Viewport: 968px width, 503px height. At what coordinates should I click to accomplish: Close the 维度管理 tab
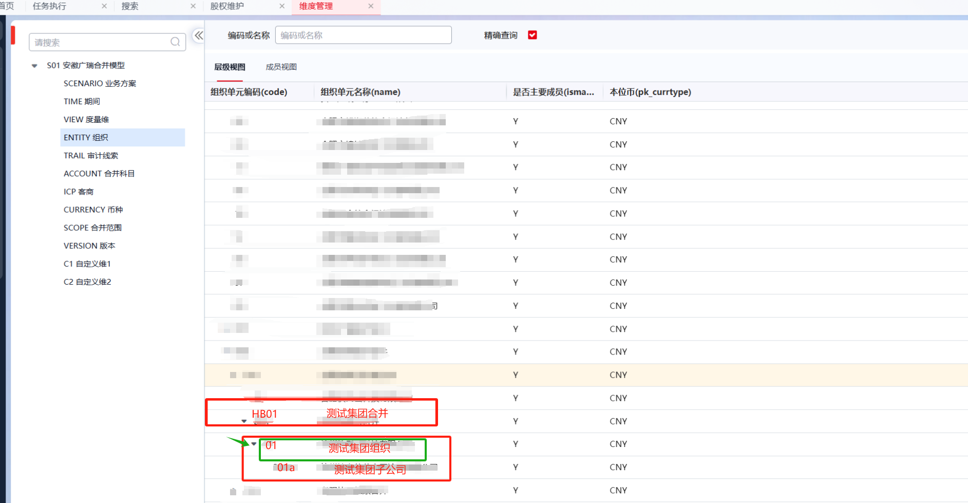pos(371,6)
